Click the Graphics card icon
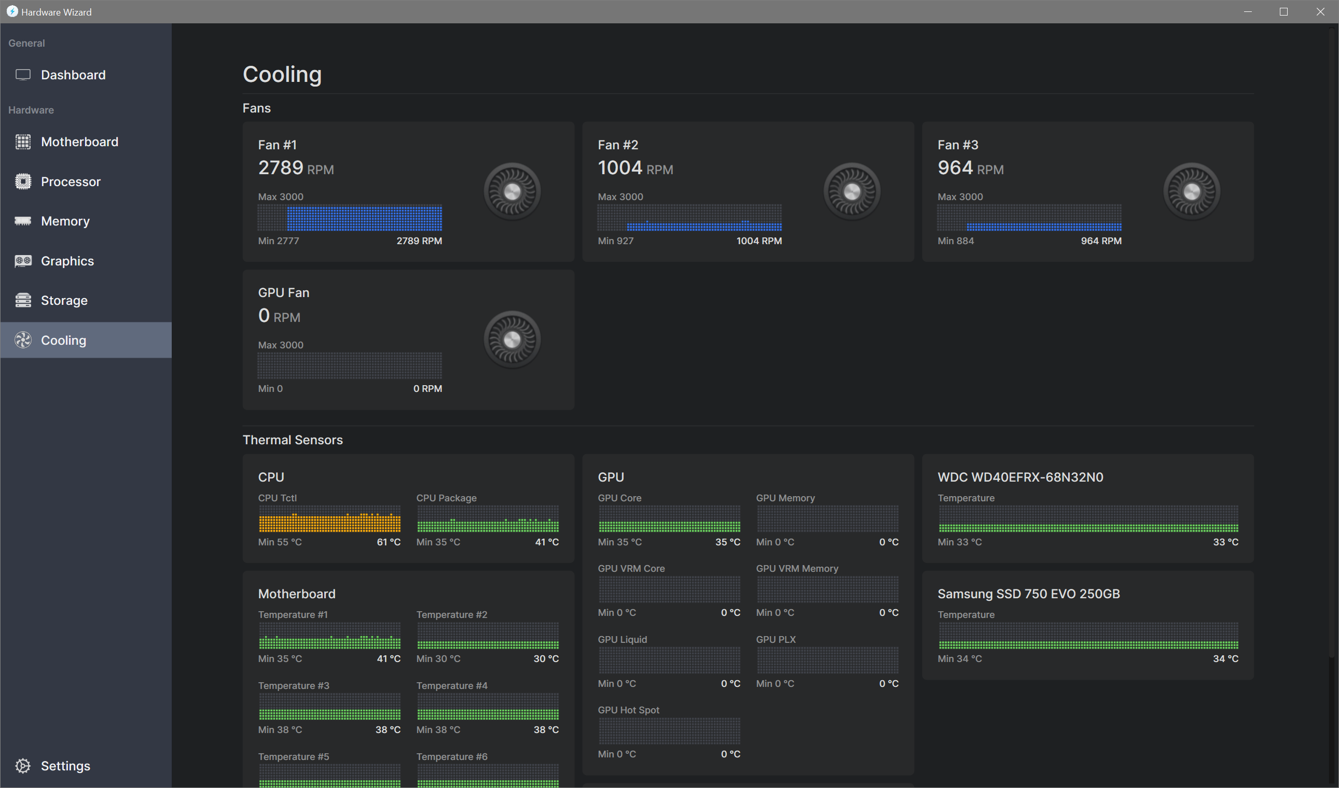Image resolution: width=1339 pixels, height=788 pixels. [23, 261]
